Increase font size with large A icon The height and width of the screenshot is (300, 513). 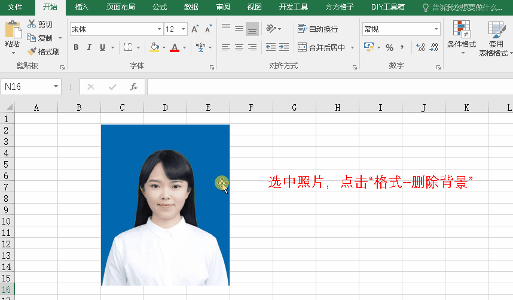pos(195,29)
